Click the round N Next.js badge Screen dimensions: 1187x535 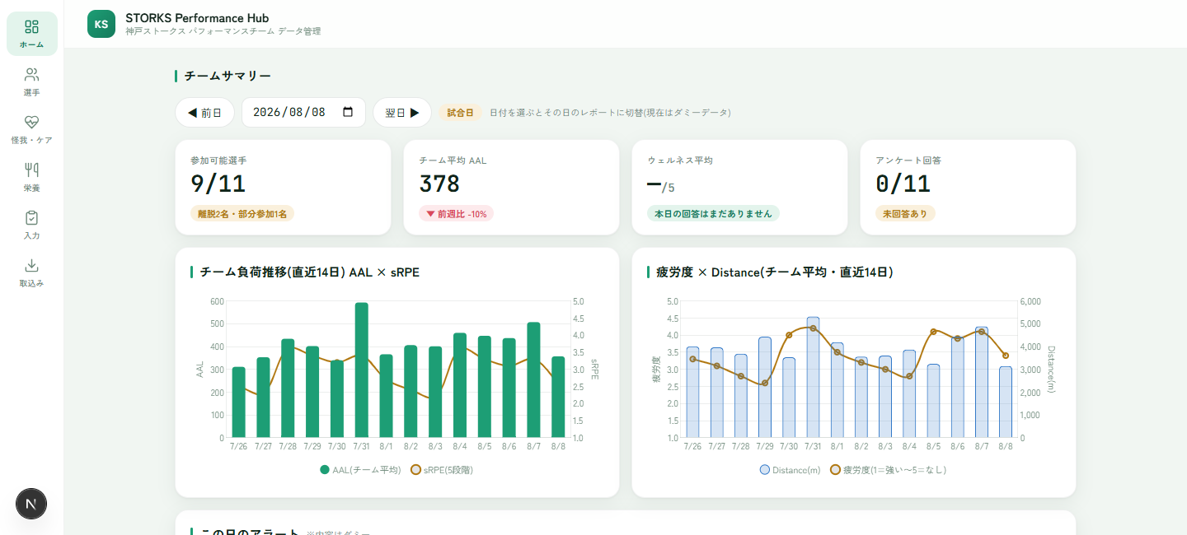point(31,504)
